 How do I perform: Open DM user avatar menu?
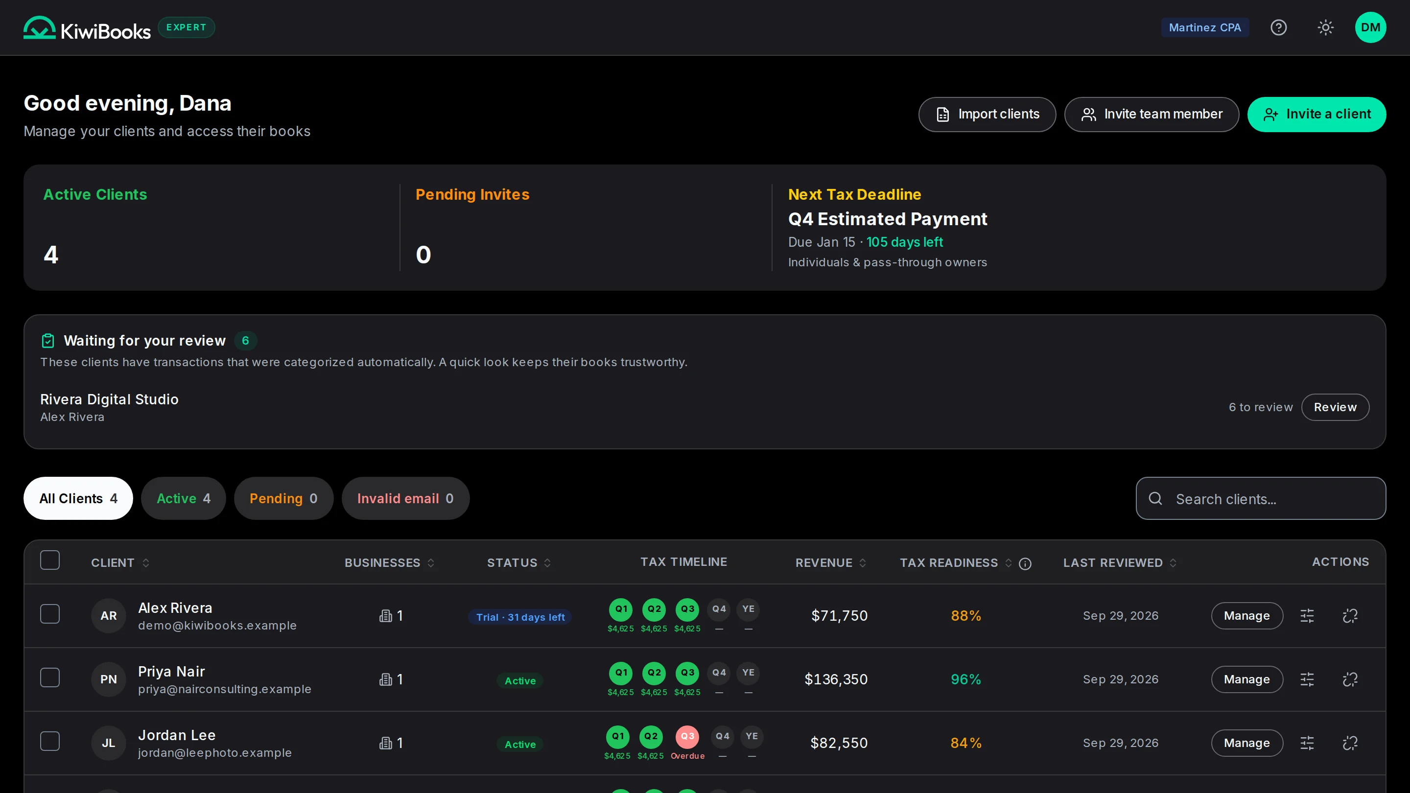[1371, 27]
